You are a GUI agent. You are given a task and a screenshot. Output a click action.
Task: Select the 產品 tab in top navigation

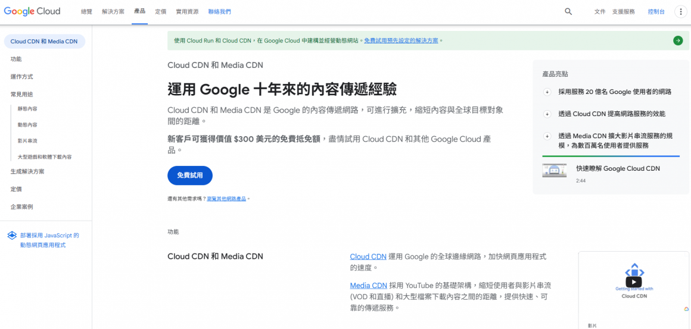(x=140, y=11)
